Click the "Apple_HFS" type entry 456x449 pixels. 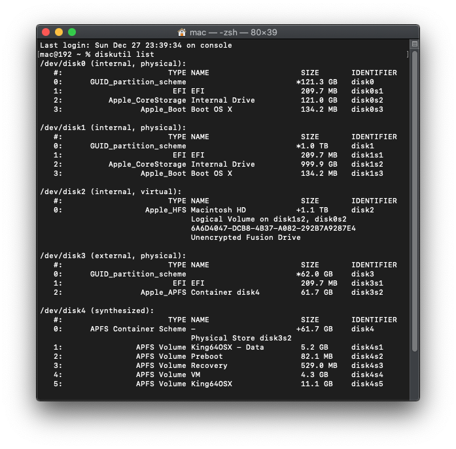(x=166, y=210)
